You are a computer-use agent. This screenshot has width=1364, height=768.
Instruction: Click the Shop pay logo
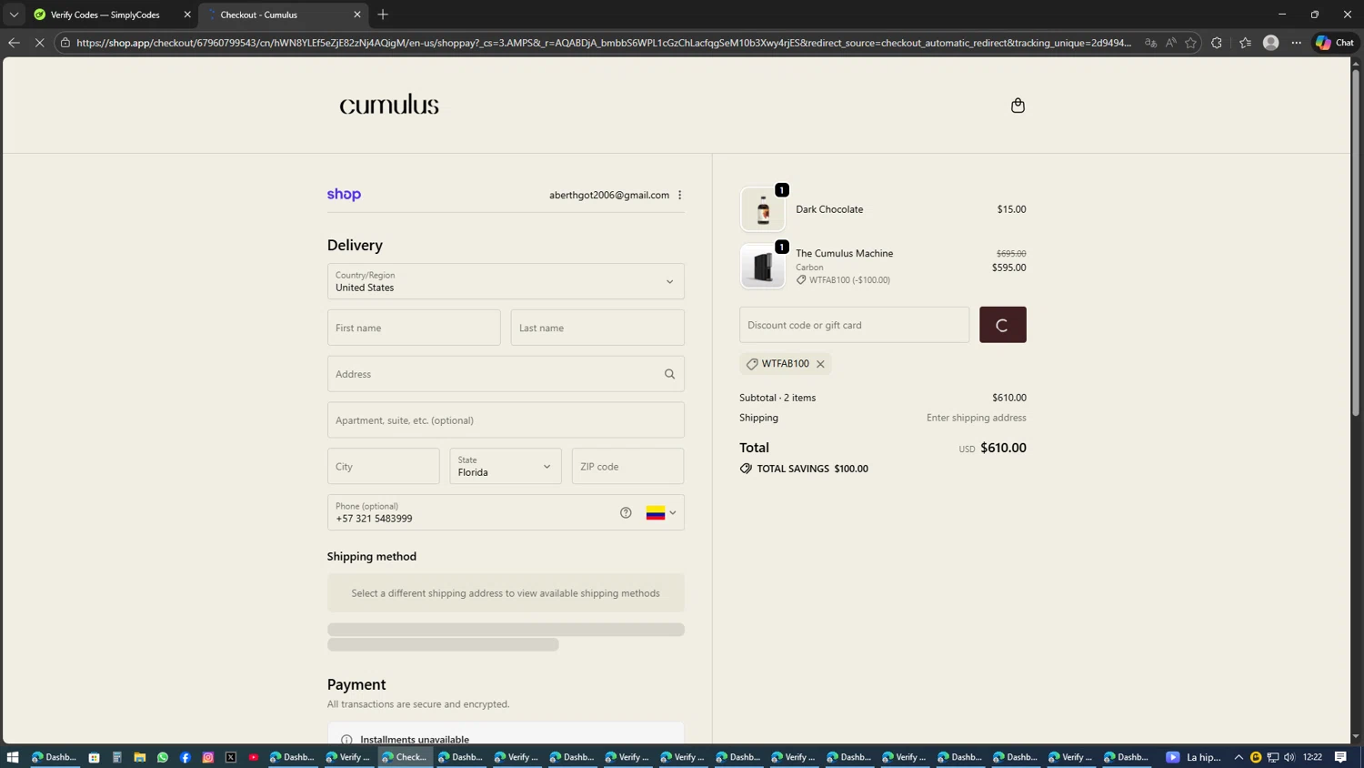coord(344,195)
